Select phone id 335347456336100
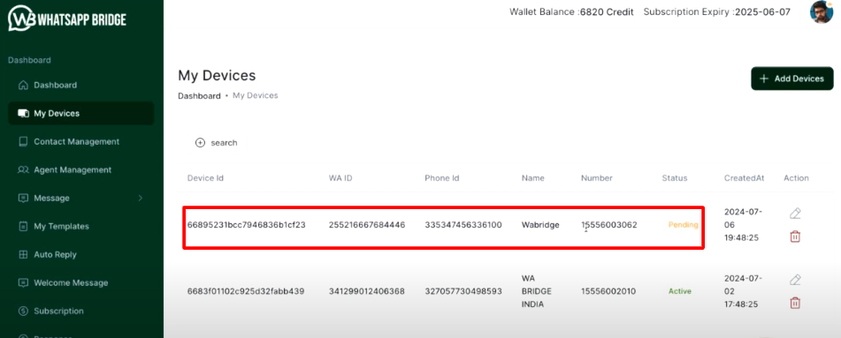Viewport: 841px width, 338px height. pos(463,225)
